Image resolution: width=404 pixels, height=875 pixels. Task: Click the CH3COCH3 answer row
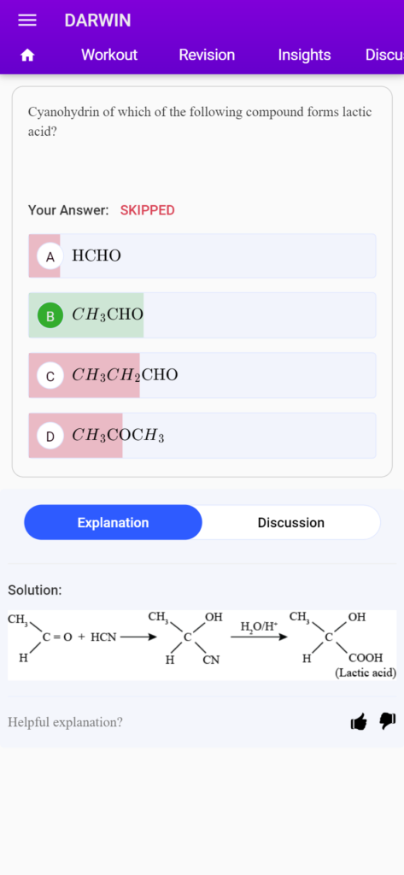(202, 435)
